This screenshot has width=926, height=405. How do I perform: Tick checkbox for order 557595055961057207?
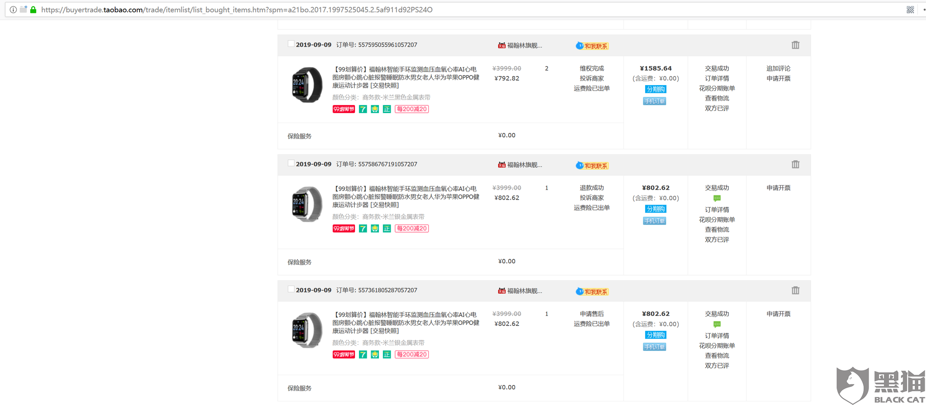tap(291, 44)
